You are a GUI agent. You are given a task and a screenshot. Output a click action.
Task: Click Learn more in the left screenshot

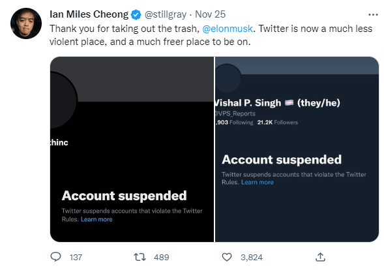(x=96, y=219)
